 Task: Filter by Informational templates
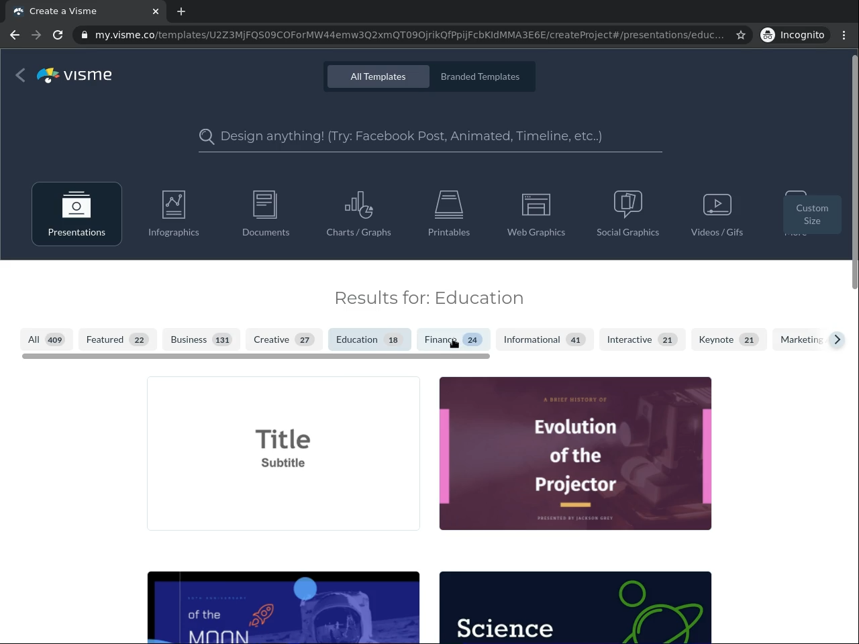pyautogui.click(x=544, y=339)
